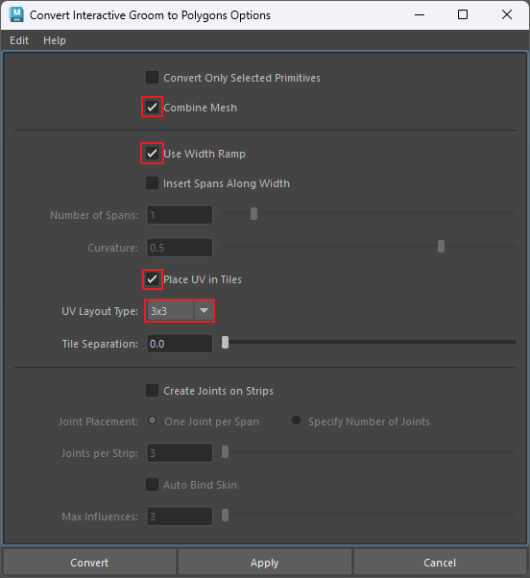Enable Create Joints on Strips
The height and width of the screenshot is (578, 530).
coord(152,391)
